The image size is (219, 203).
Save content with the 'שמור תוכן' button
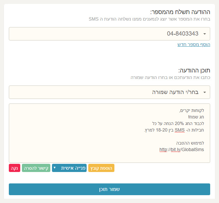(x=109, y=189)
